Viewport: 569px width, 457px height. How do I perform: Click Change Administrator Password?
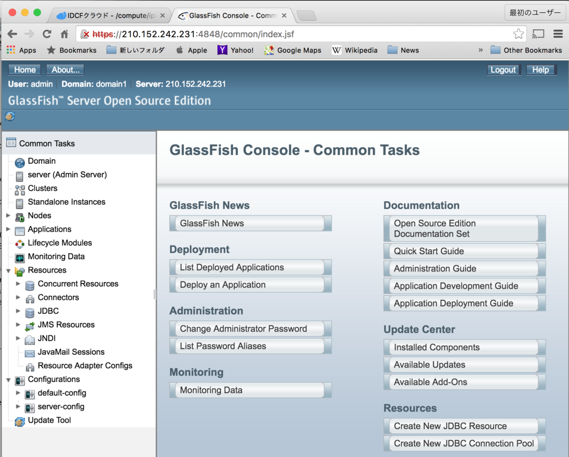tap(251, 329)
